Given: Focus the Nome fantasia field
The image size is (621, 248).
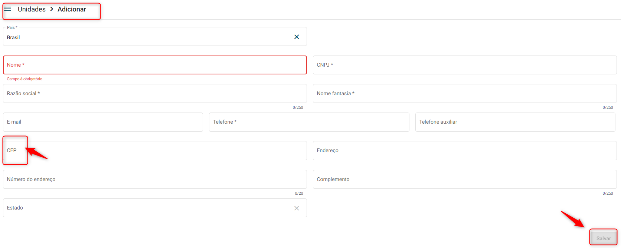Looking at the screenshot, I should pyautogui.click(x=464, y=94).
